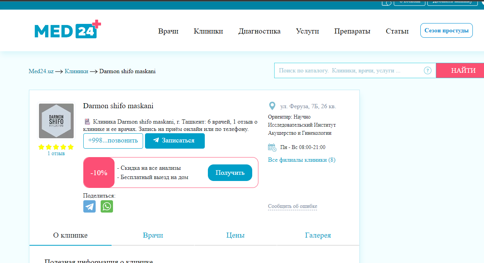
Task: Click Сообщить об ошибке link
Action: coord(292,206)
